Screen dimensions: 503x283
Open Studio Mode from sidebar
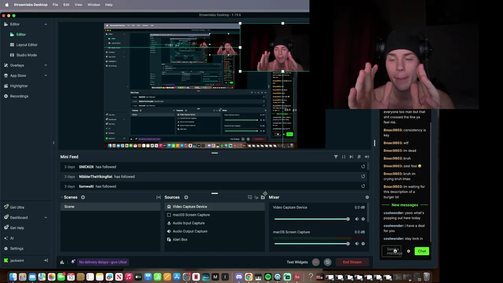coord(26,55)
